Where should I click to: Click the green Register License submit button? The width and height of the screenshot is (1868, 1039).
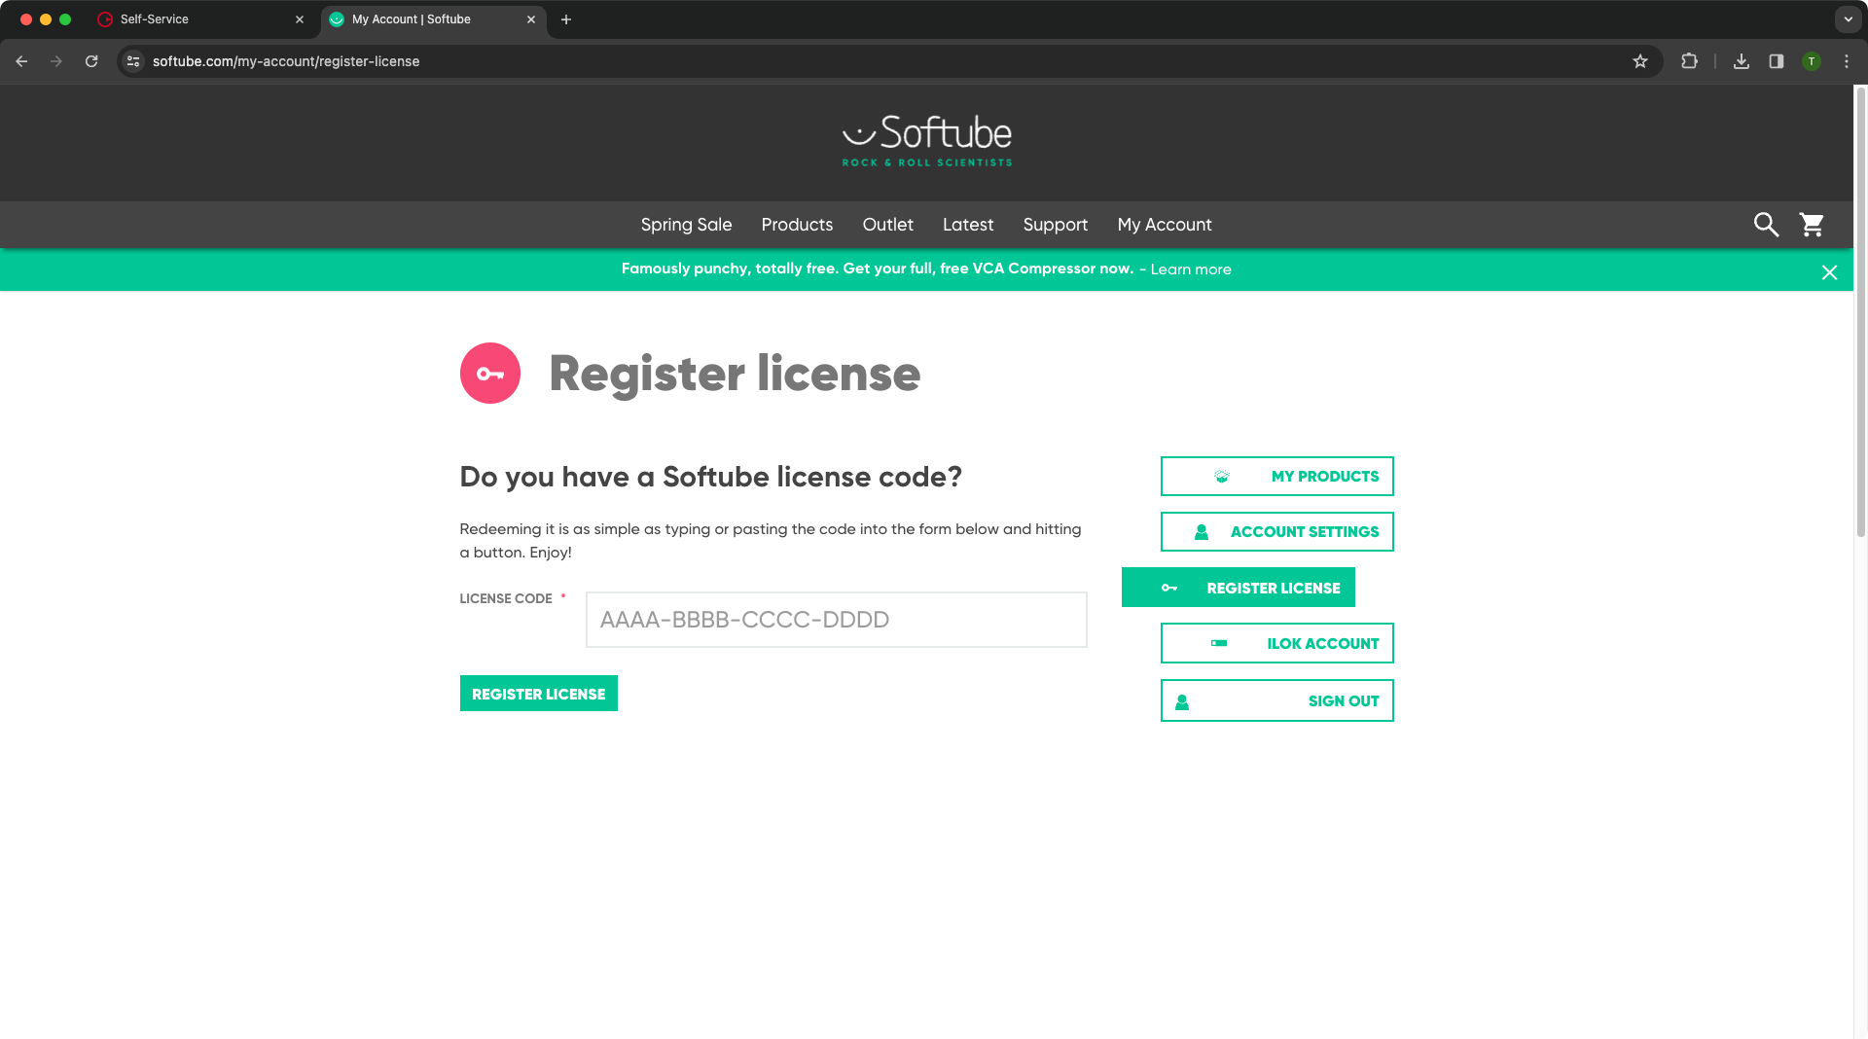538,694
